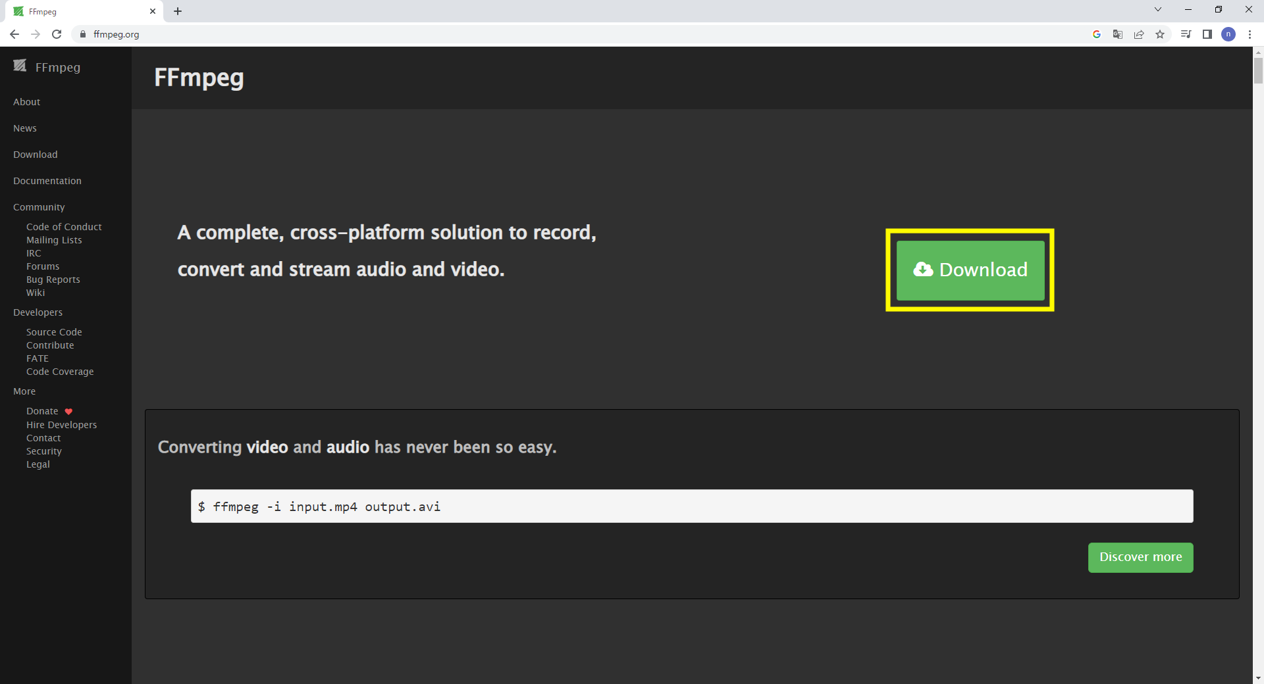Viewport: 1264px width, 684px height.
Task: Open the Legal link
Action: coord(38,464)
